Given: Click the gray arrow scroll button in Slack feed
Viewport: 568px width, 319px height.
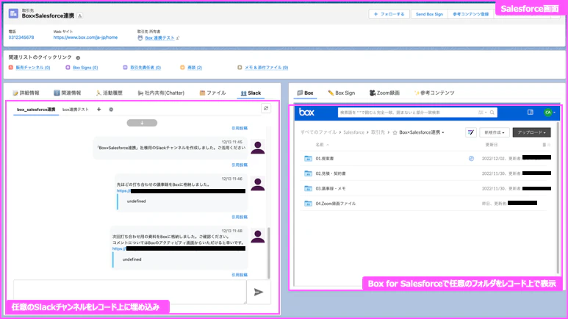Looking at the screenshot, I should click(142, 123).
